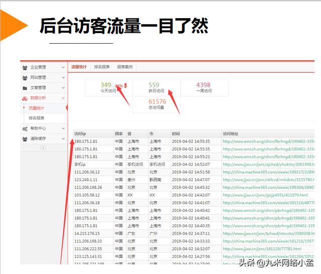This screenshot has height=274, width=321.
Task: Select IP 111.206.198.26
Action: [88, 188]
